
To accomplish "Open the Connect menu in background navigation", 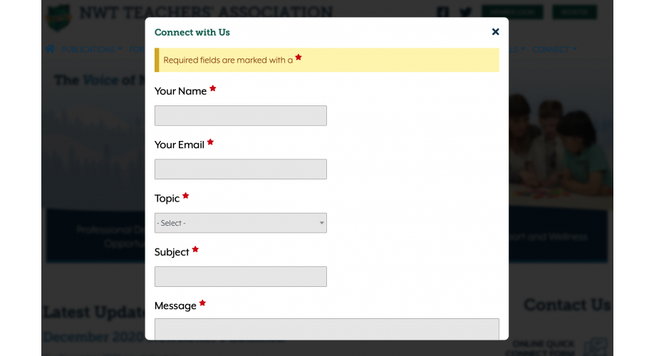I will tap(554, 49).
